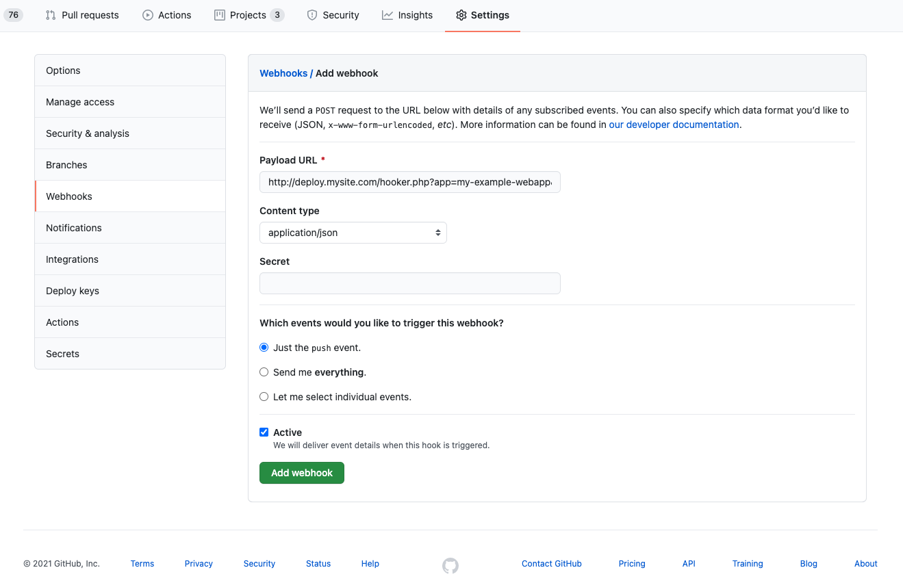903x583 pixels.
Task: Uncheck the Active checkbox
Action: click(x=264, y=432)
